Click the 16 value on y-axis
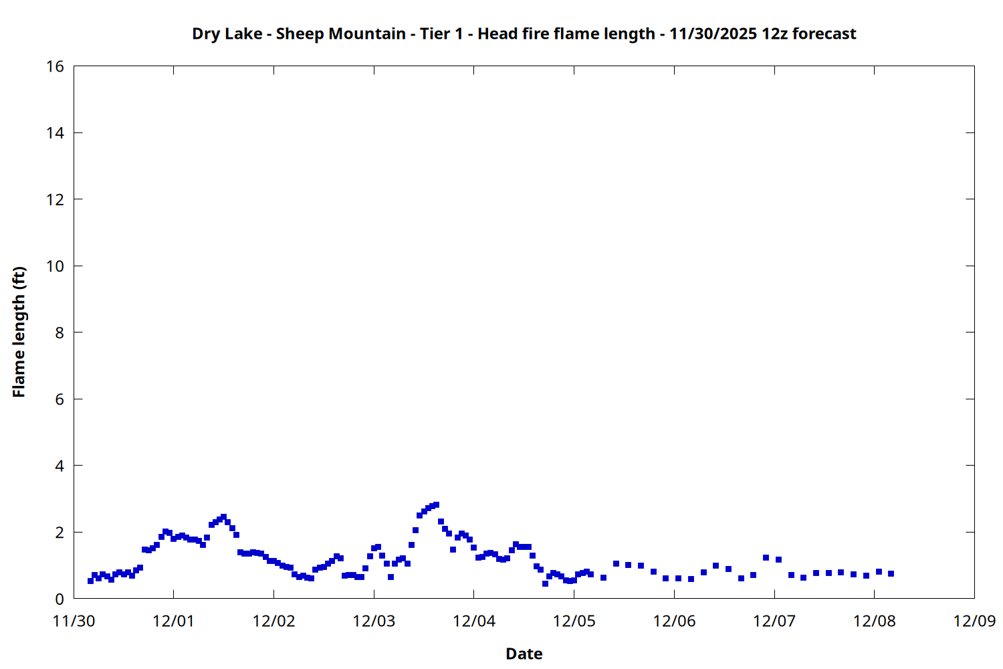The image size is (1003, 669). coord(55,66)
